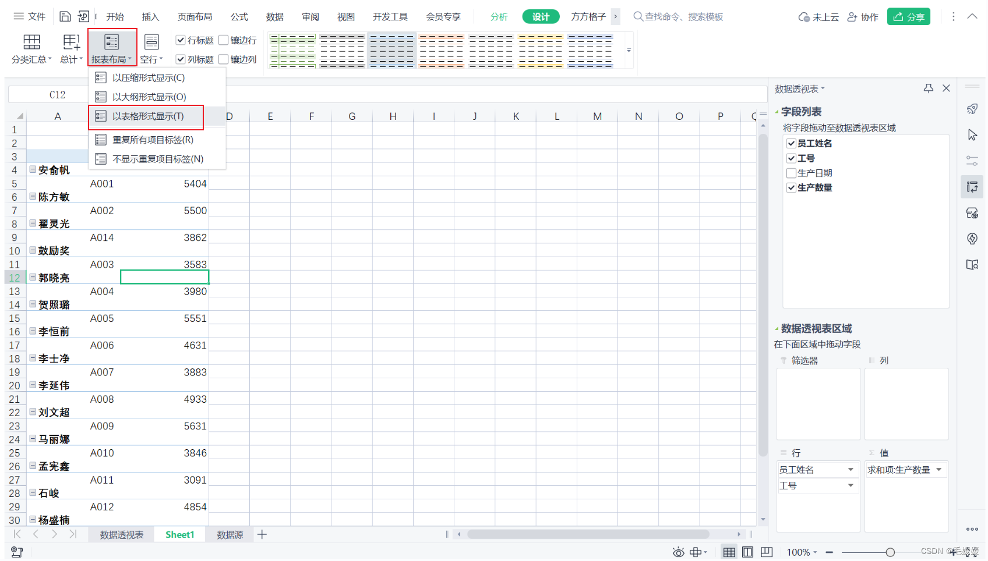Image resolution: width=988 pixels, height=561 pixels.
Task: Click the settings sliders icon in sidebar
Action: [x=972, y=161]
